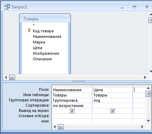Open the по возрастанию sort cell

tap(72, 106)
